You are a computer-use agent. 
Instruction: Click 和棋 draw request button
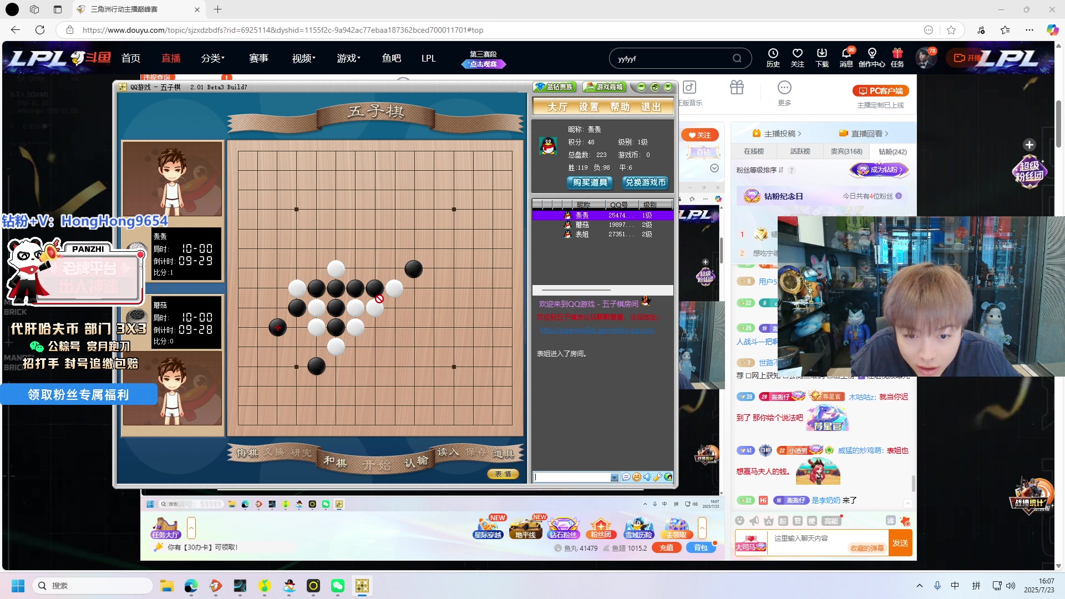(335, 461)
